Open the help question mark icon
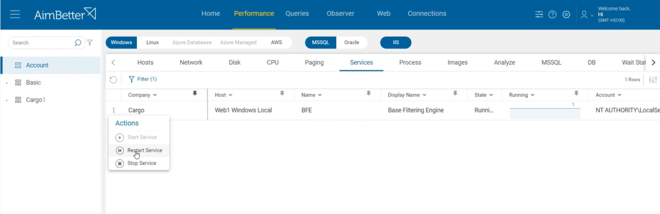Viewport: 660px width, 214px height. (553, 14)
